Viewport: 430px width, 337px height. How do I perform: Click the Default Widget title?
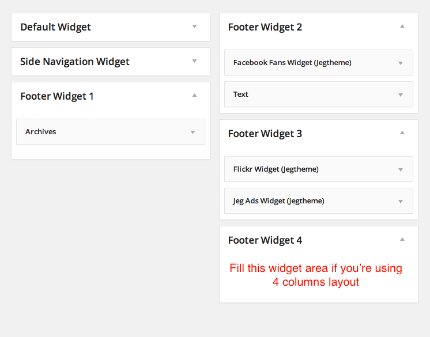pyautogui.click(x=55, y=27)
